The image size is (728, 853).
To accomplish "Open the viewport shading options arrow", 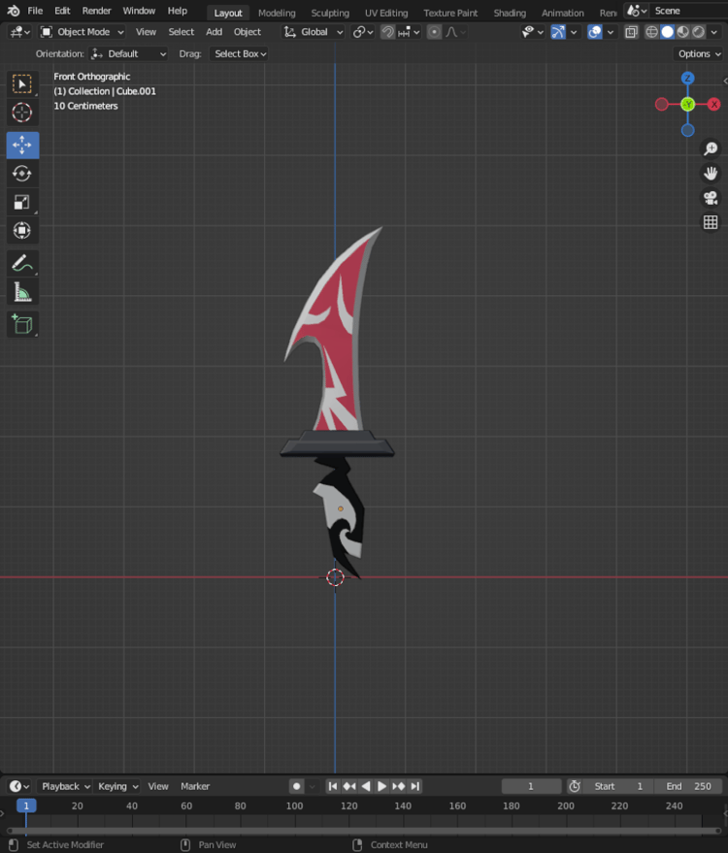I will (x=713, y=32).
